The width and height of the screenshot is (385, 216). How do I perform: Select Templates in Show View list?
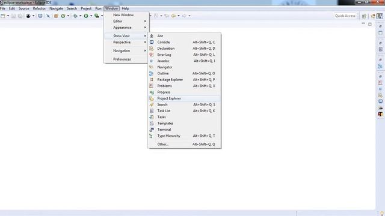pos(184,123)
